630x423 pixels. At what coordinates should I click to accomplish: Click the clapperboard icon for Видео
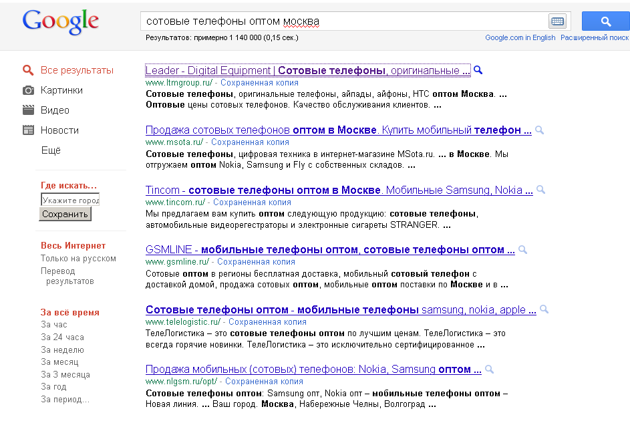tap(28, 110)
